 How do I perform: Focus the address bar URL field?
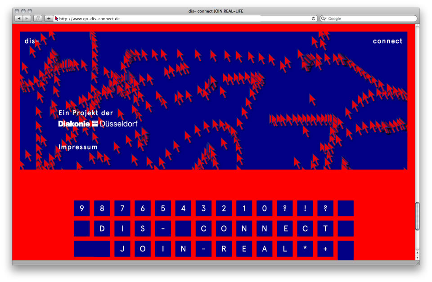click(x=184, y=18)
